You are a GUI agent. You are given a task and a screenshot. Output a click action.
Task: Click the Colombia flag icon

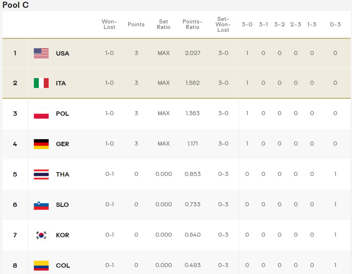click(41, 266)
